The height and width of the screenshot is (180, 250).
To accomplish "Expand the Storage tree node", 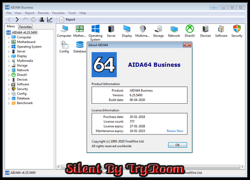I will click(9, 66).
